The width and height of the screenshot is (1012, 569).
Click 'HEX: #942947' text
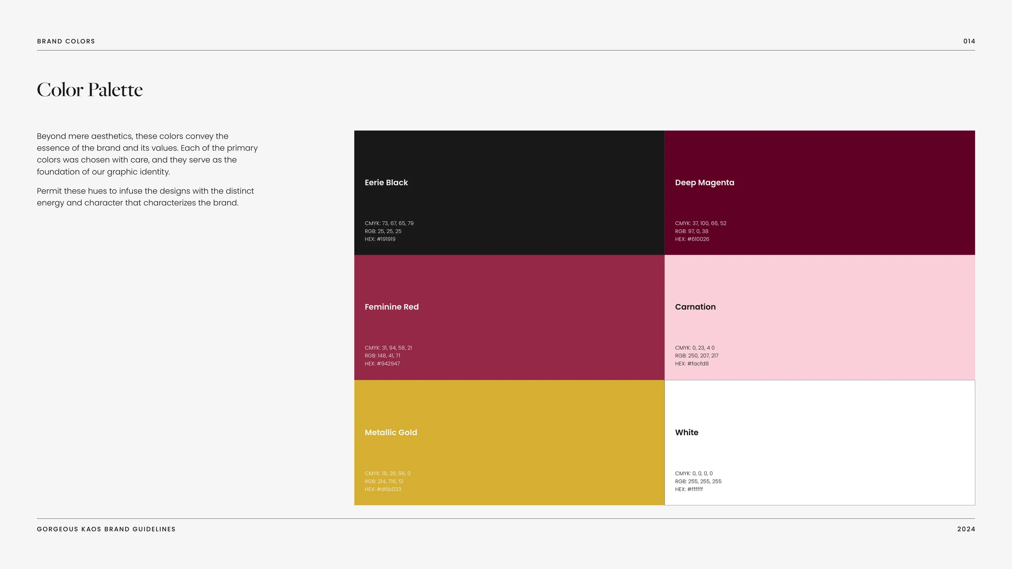coord(382,364)
